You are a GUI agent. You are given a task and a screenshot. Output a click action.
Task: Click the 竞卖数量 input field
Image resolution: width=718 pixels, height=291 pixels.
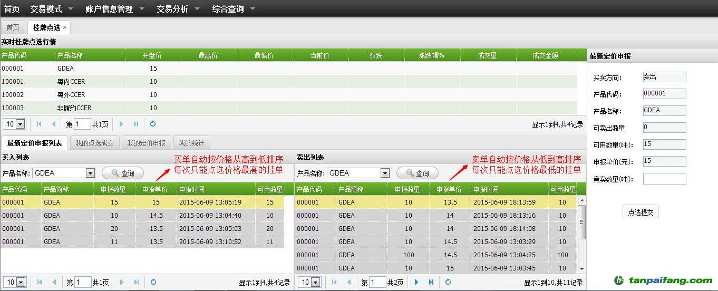point(664,179)
